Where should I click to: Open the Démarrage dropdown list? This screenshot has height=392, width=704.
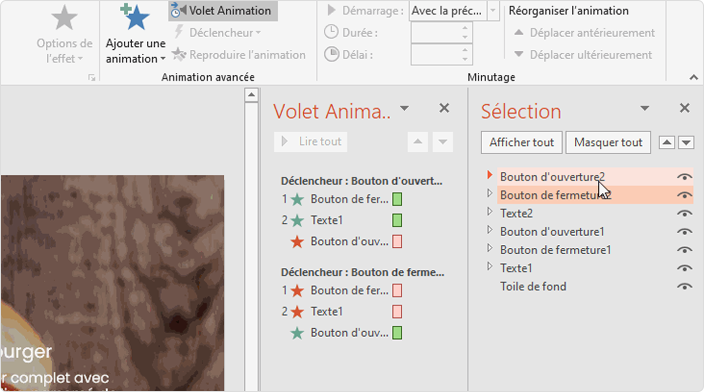pos(493,11)
